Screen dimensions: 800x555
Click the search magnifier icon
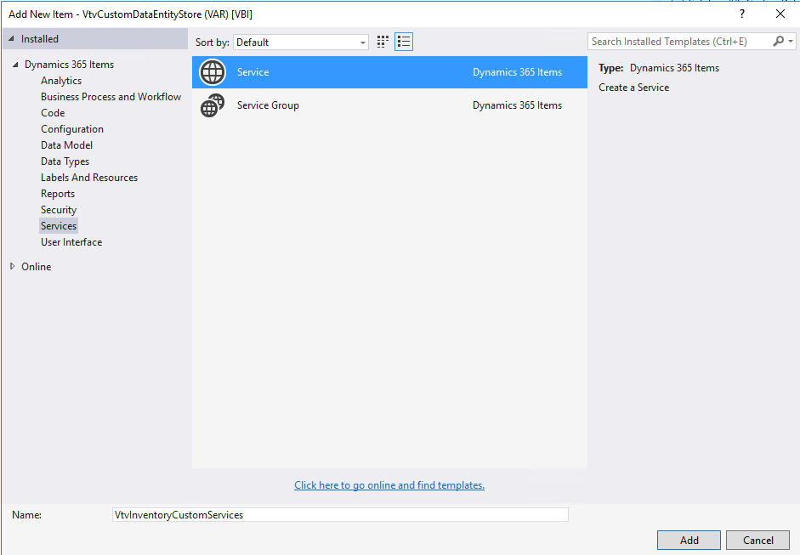click(778, 42)
